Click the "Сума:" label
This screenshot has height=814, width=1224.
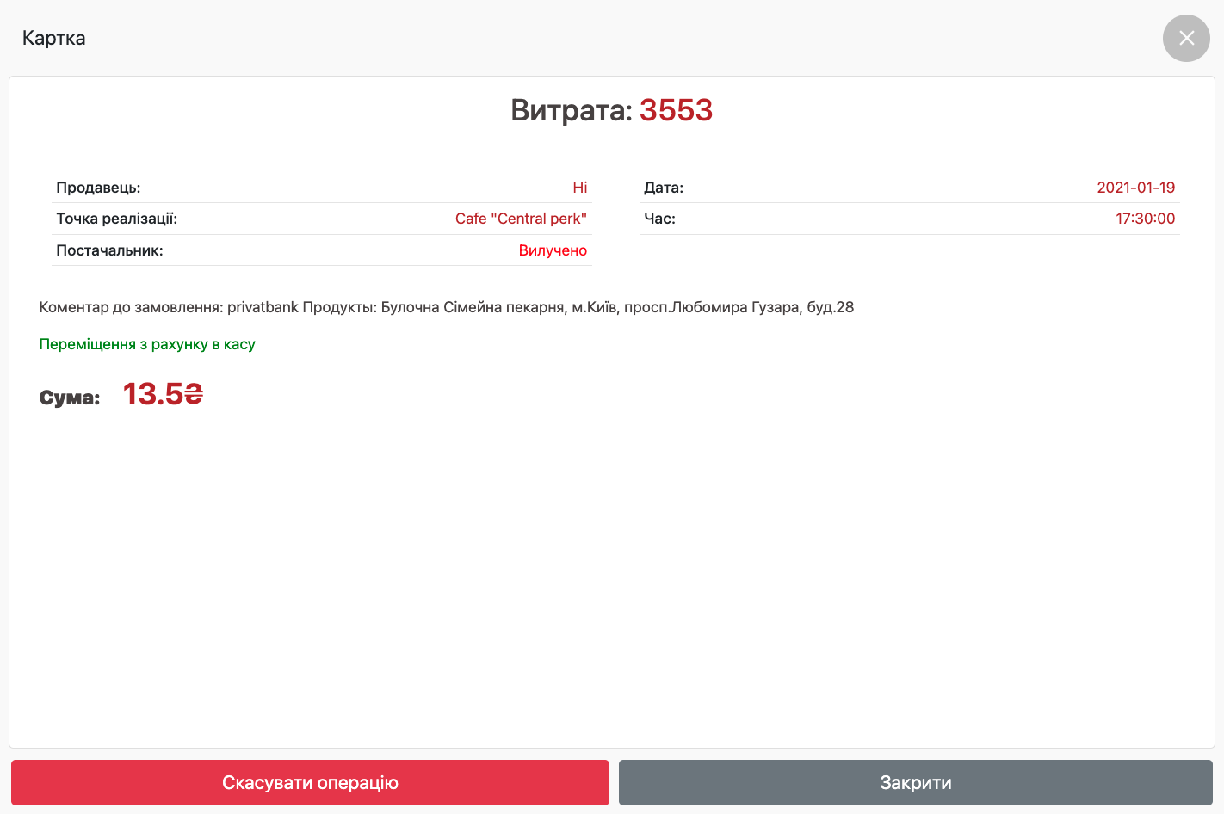70,398
